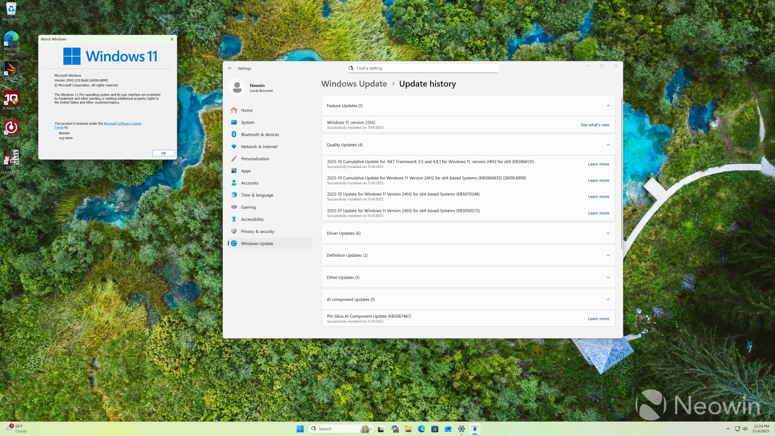The image size is (775, 436).
Task: Open the weather widget showing 56°F Cloudy
Action: (17, 429)
